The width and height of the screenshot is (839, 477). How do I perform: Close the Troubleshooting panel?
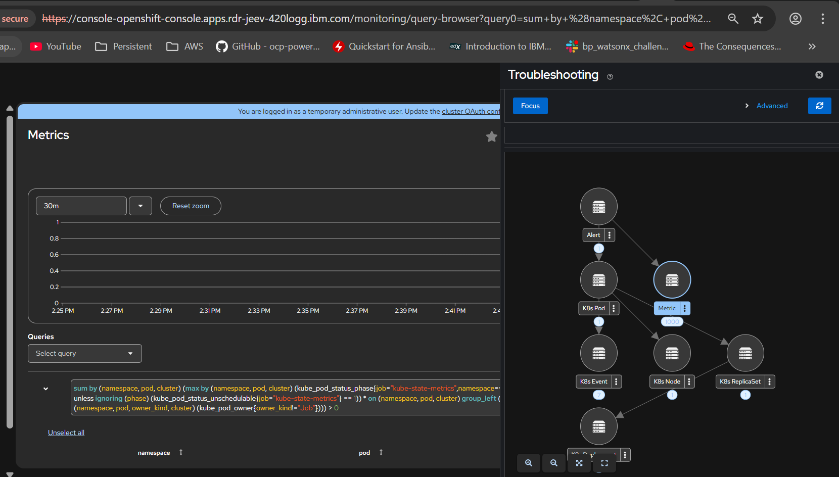coord(819,75)
